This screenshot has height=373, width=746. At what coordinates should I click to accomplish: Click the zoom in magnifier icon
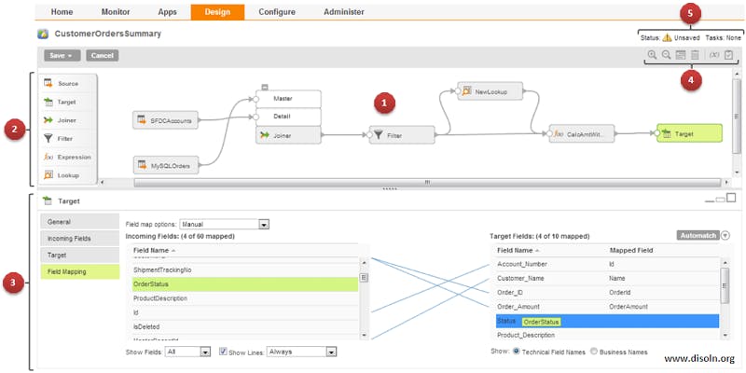(652, 55)
